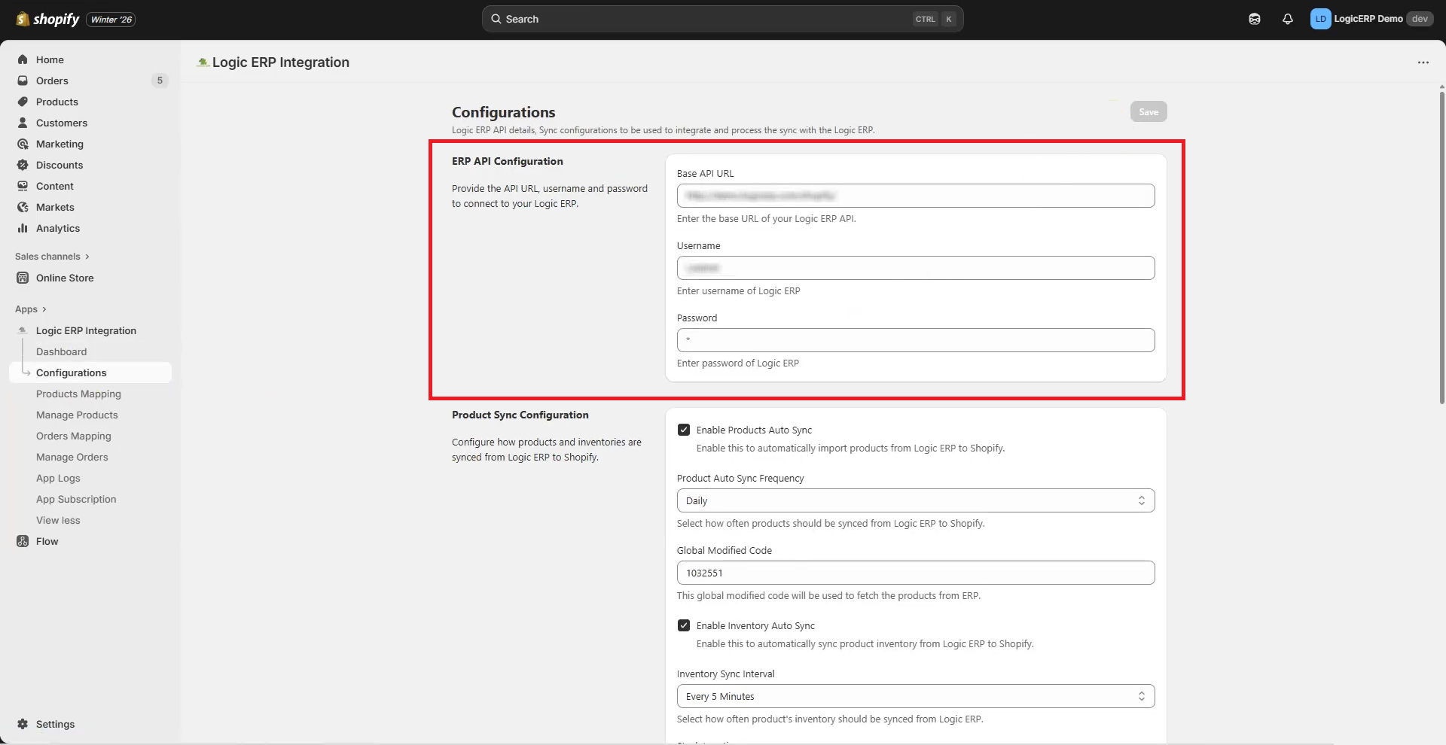This screenshot has height=745, width=1446.
Task: Click View less link in sidebar
Action: pyautogui.click(x=58, y=520)
